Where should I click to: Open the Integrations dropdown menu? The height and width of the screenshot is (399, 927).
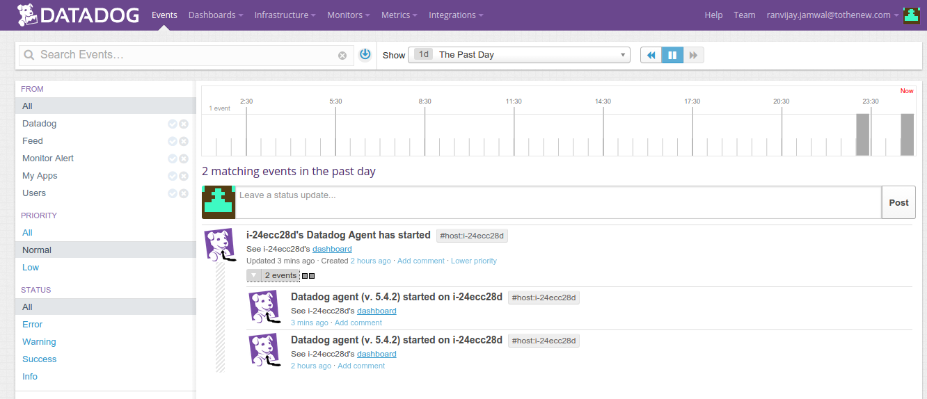tap(456, 15)
